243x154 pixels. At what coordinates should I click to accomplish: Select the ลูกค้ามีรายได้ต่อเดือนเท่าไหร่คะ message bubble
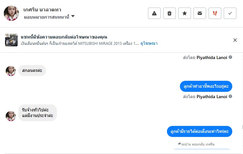(x=199, y=131)
